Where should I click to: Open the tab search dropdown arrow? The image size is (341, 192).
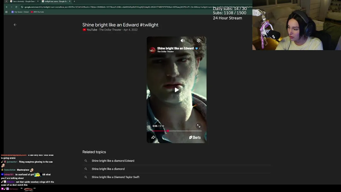tap(6, 1)
